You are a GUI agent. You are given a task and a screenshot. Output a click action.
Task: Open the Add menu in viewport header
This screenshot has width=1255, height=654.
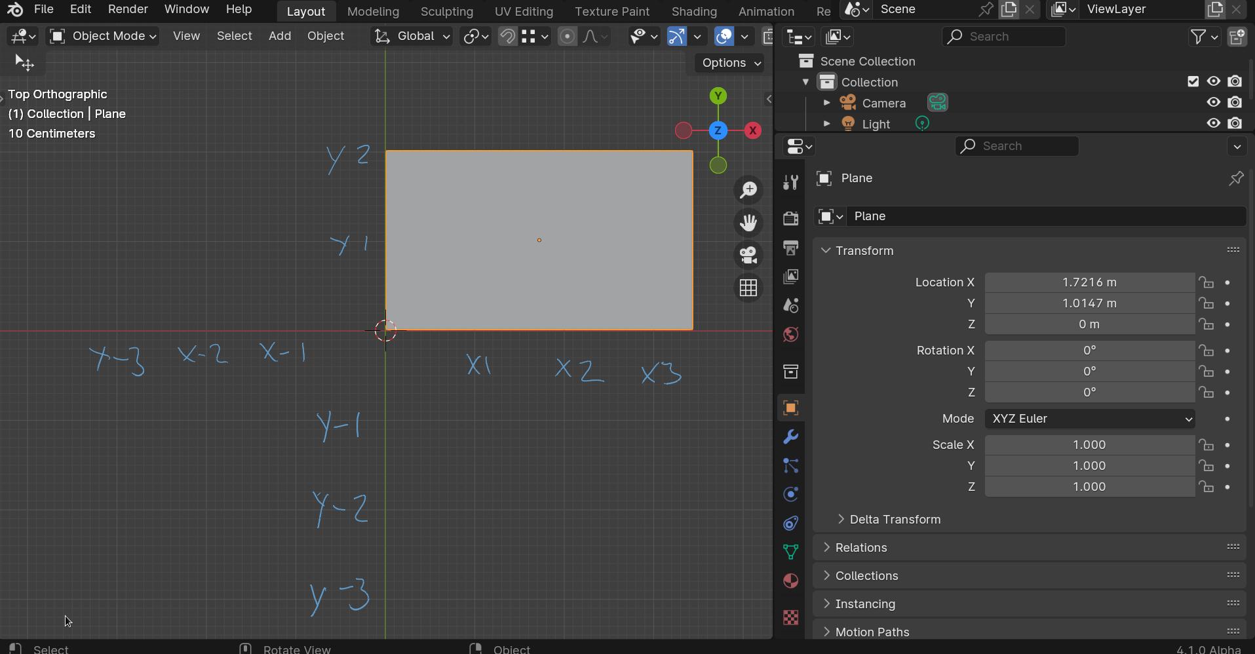pyautogui.click(x=280, y=36)
